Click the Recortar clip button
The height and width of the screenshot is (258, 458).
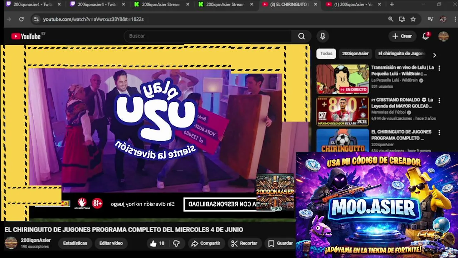click(x=244, y=243)
